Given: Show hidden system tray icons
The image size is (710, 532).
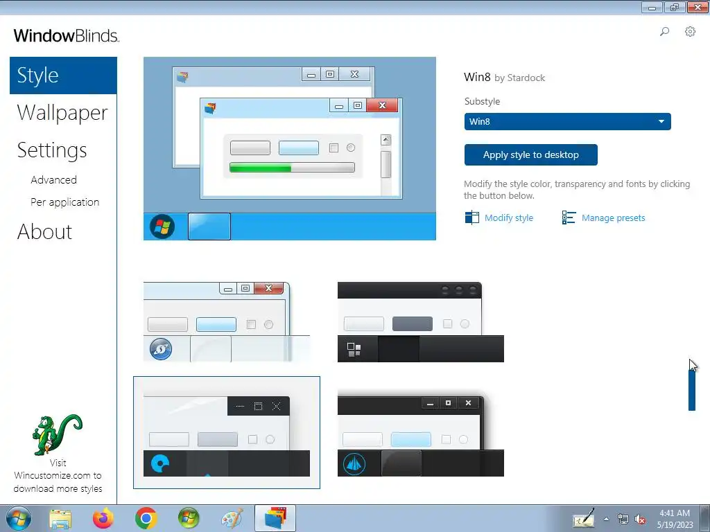Looking at the screenshot, I should (606, 519).
